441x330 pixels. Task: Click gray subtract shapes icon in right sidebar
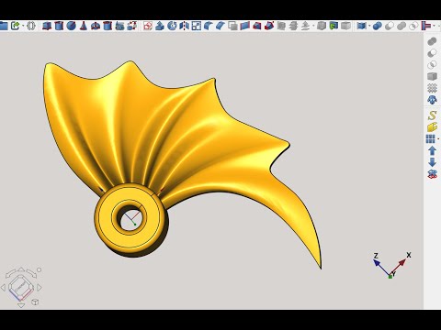(x=432, y=53)
